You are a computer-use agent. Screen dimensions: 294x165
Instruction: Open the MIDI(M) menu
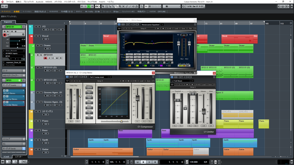point(49,2)
